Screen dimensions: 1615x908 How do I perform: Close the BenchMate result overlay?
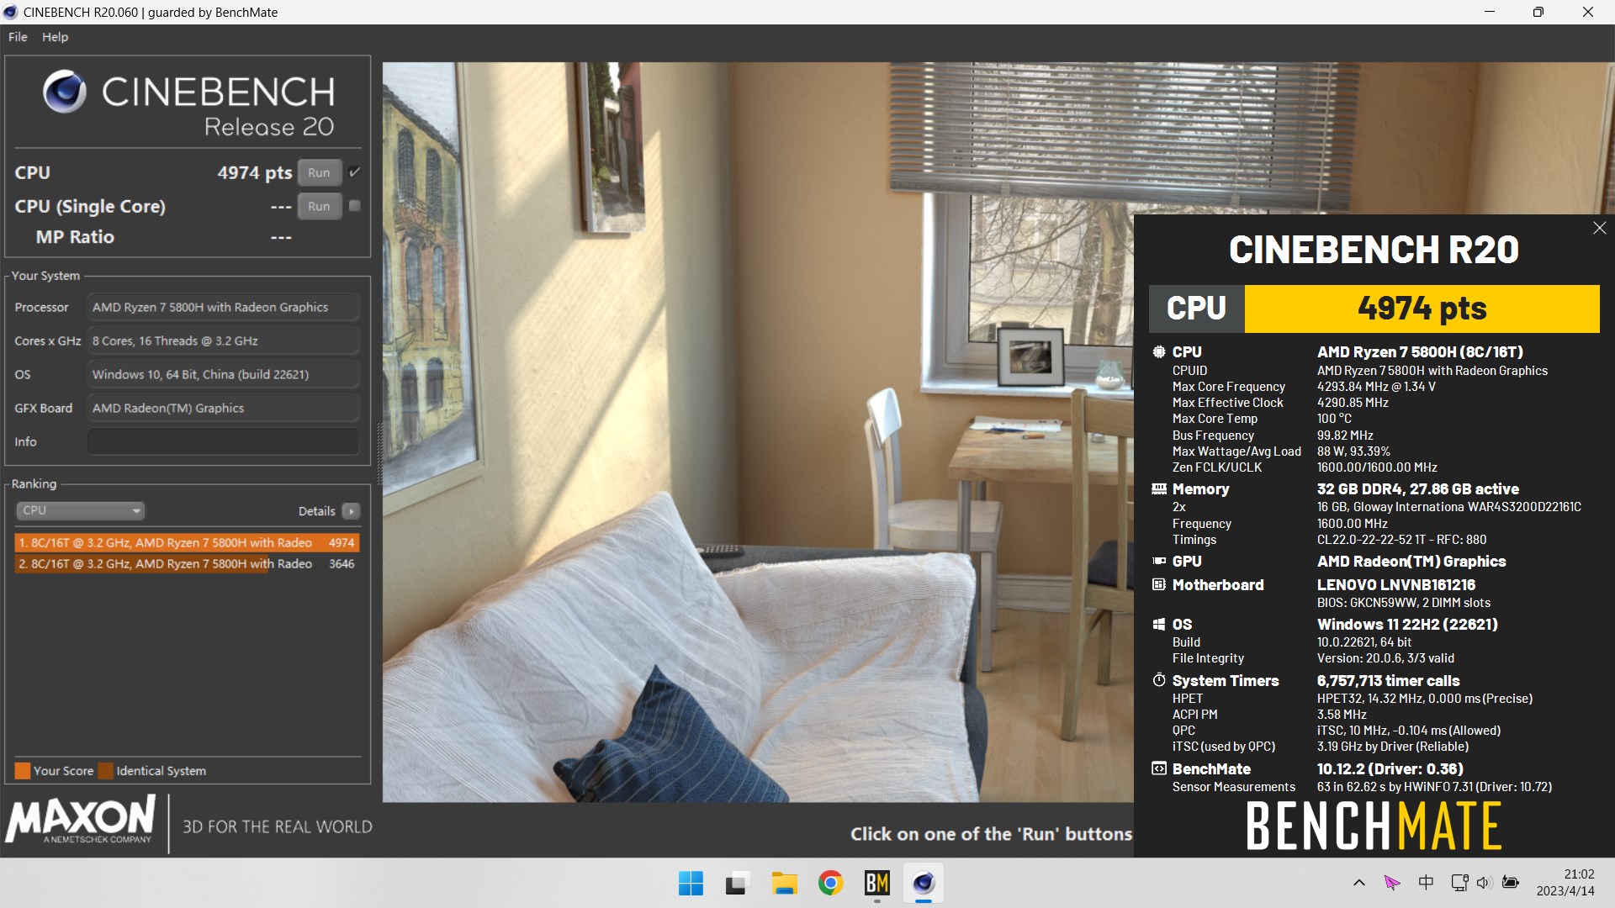point(1599,228)
